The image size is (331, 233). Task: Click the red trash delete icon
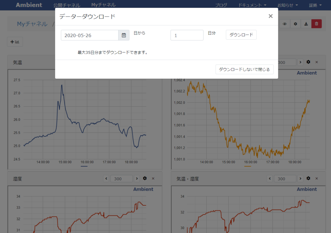click(316, 24)
